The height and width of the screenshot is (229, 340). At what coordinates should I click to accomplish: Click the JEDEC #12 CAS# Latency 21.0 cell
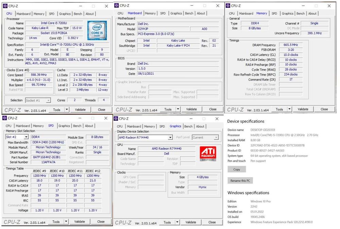tap(93, 180)
